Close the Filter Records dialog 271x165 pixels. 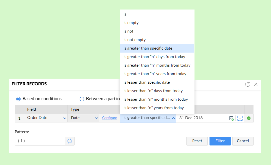256,84
